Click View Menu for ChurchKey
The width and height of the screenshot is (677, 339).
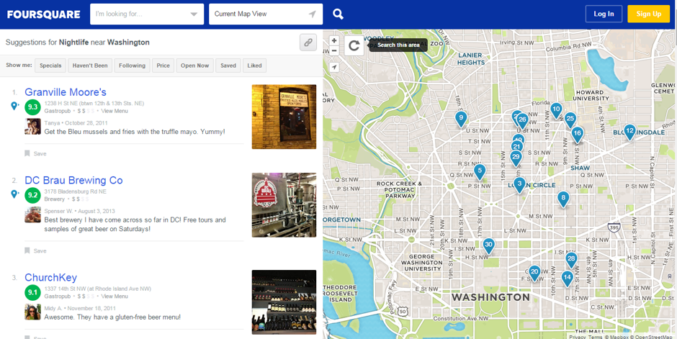pyautogui.click(x=115, y=297)
